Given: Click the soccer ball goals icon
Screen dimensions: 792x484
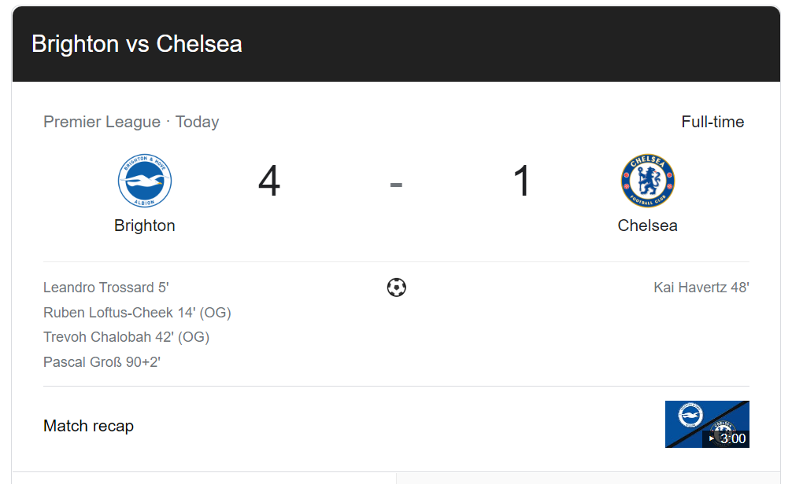Looking at the screenshot, I should click(397, 288).
